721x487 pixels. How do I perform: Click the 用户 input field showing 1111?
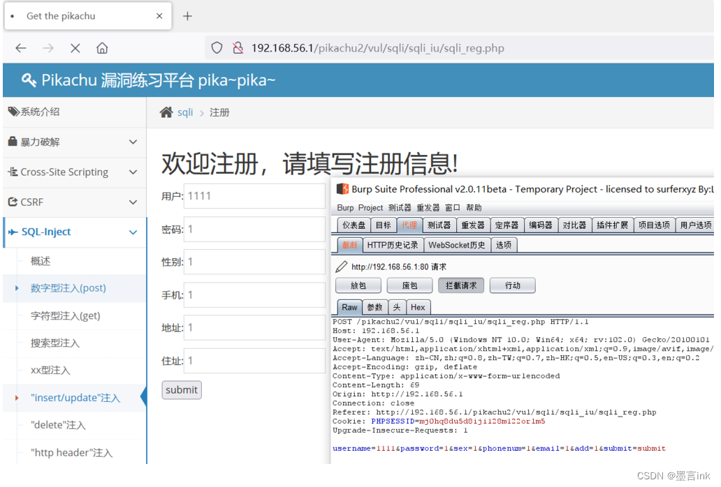tap(254, 196)
